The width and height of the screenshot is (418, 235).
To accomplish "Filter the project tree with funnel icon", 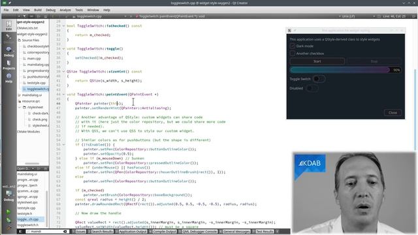I will [25, 16].
